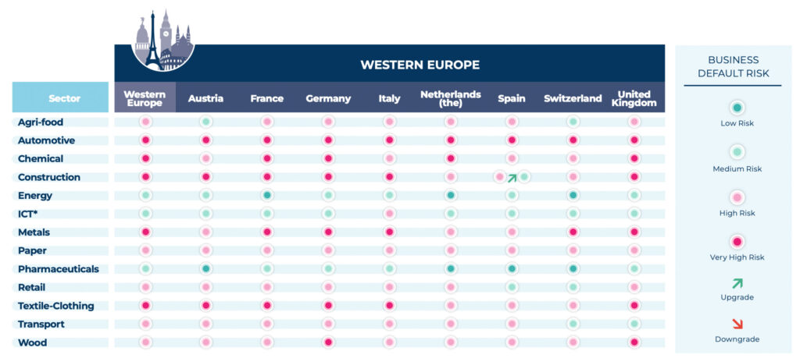Click the Medium Risk legend dot

737,152
